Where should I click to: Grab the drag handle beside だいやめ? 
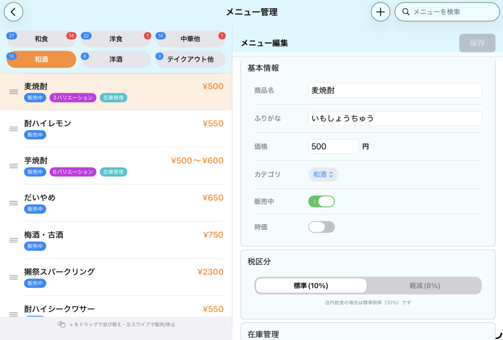click(x=14, y=203)
